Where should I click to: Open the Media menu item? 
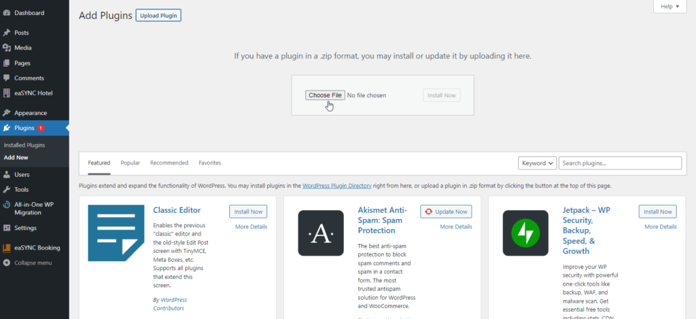point(35,48)
